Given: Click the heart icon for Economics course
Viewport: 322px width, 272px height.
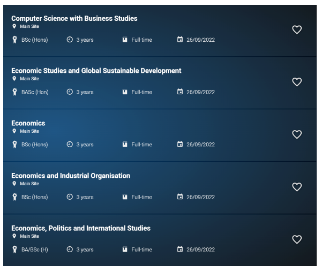Looking at the screenshot, I should click(x=296, y=134).
